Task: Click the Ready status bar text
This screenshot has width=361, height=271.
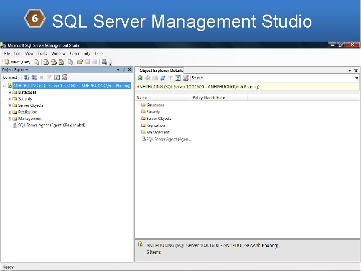Action: 9,267
